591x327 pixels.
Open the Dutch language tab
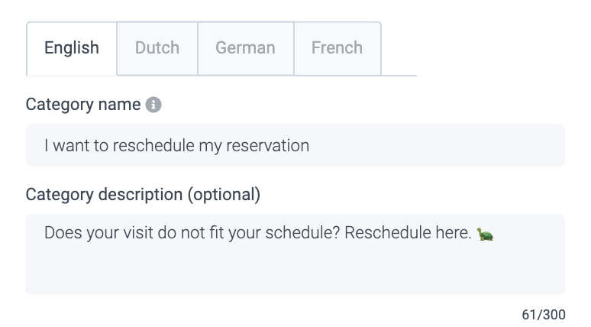click(x=157, y=48)
